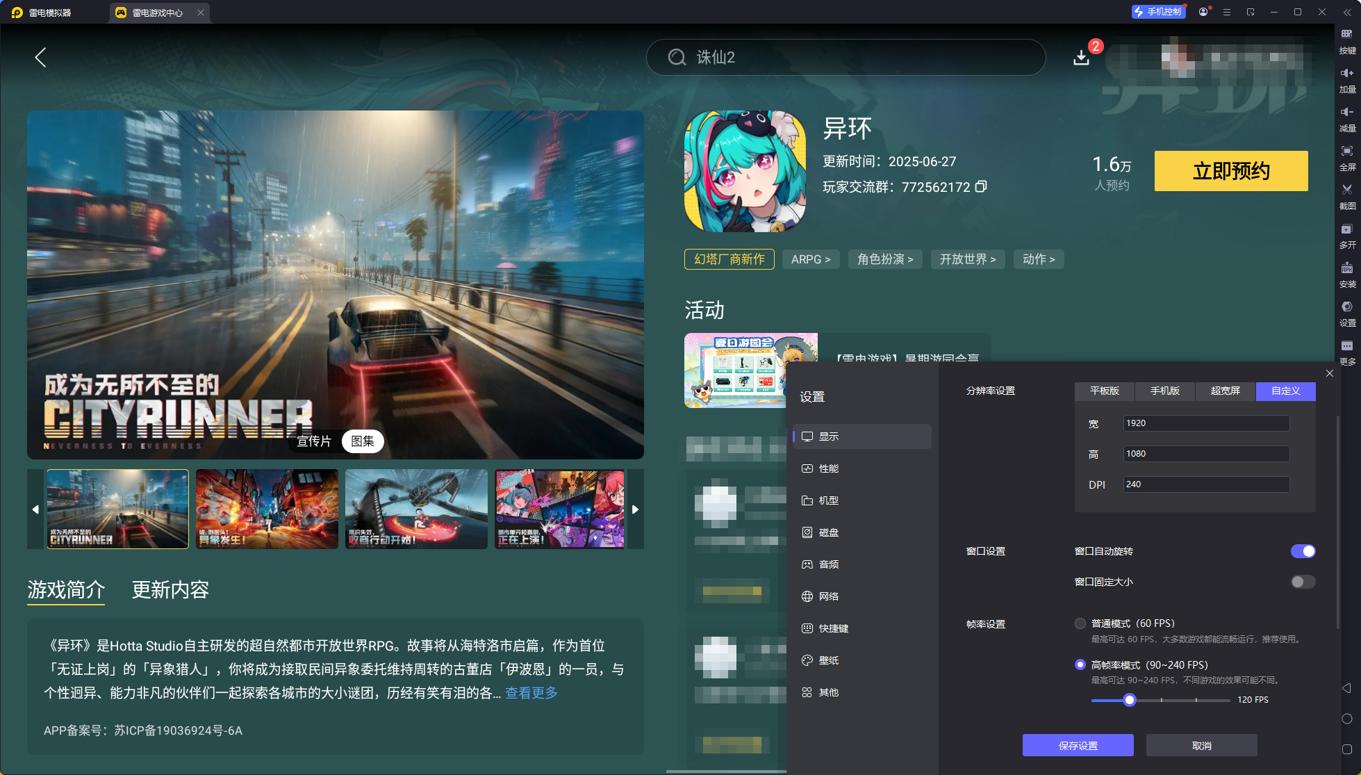Image resolution: width=1361 pixels, height=775 pixels.
Task: Select 宣传片 trailer button
Action: [x=314, y=441]
